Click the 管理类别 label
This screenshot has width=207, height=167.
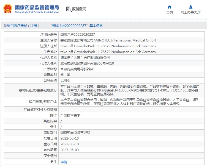[50, 75]
